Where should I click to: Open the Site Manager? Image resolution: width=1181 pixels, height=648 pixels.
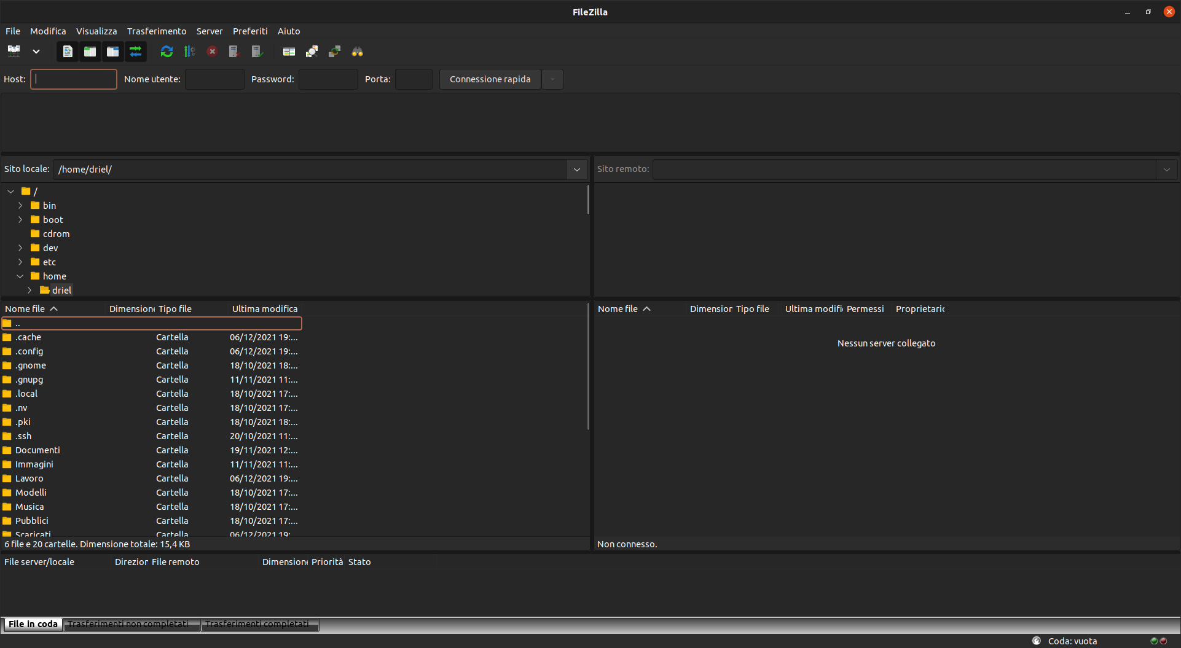[14, 52]
